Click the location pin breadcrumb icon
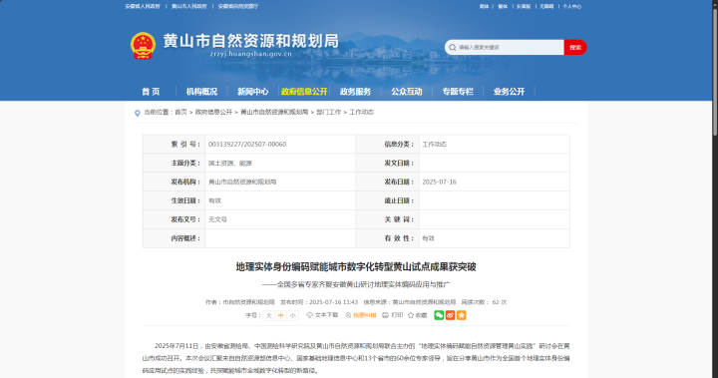 tap(137, 113)
